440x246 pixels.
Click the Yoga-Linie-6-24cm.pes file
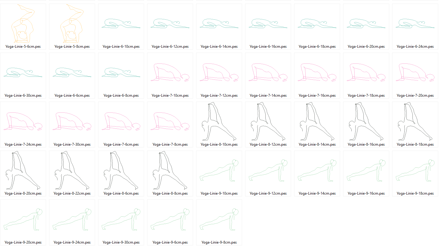(x=415, y=27)
